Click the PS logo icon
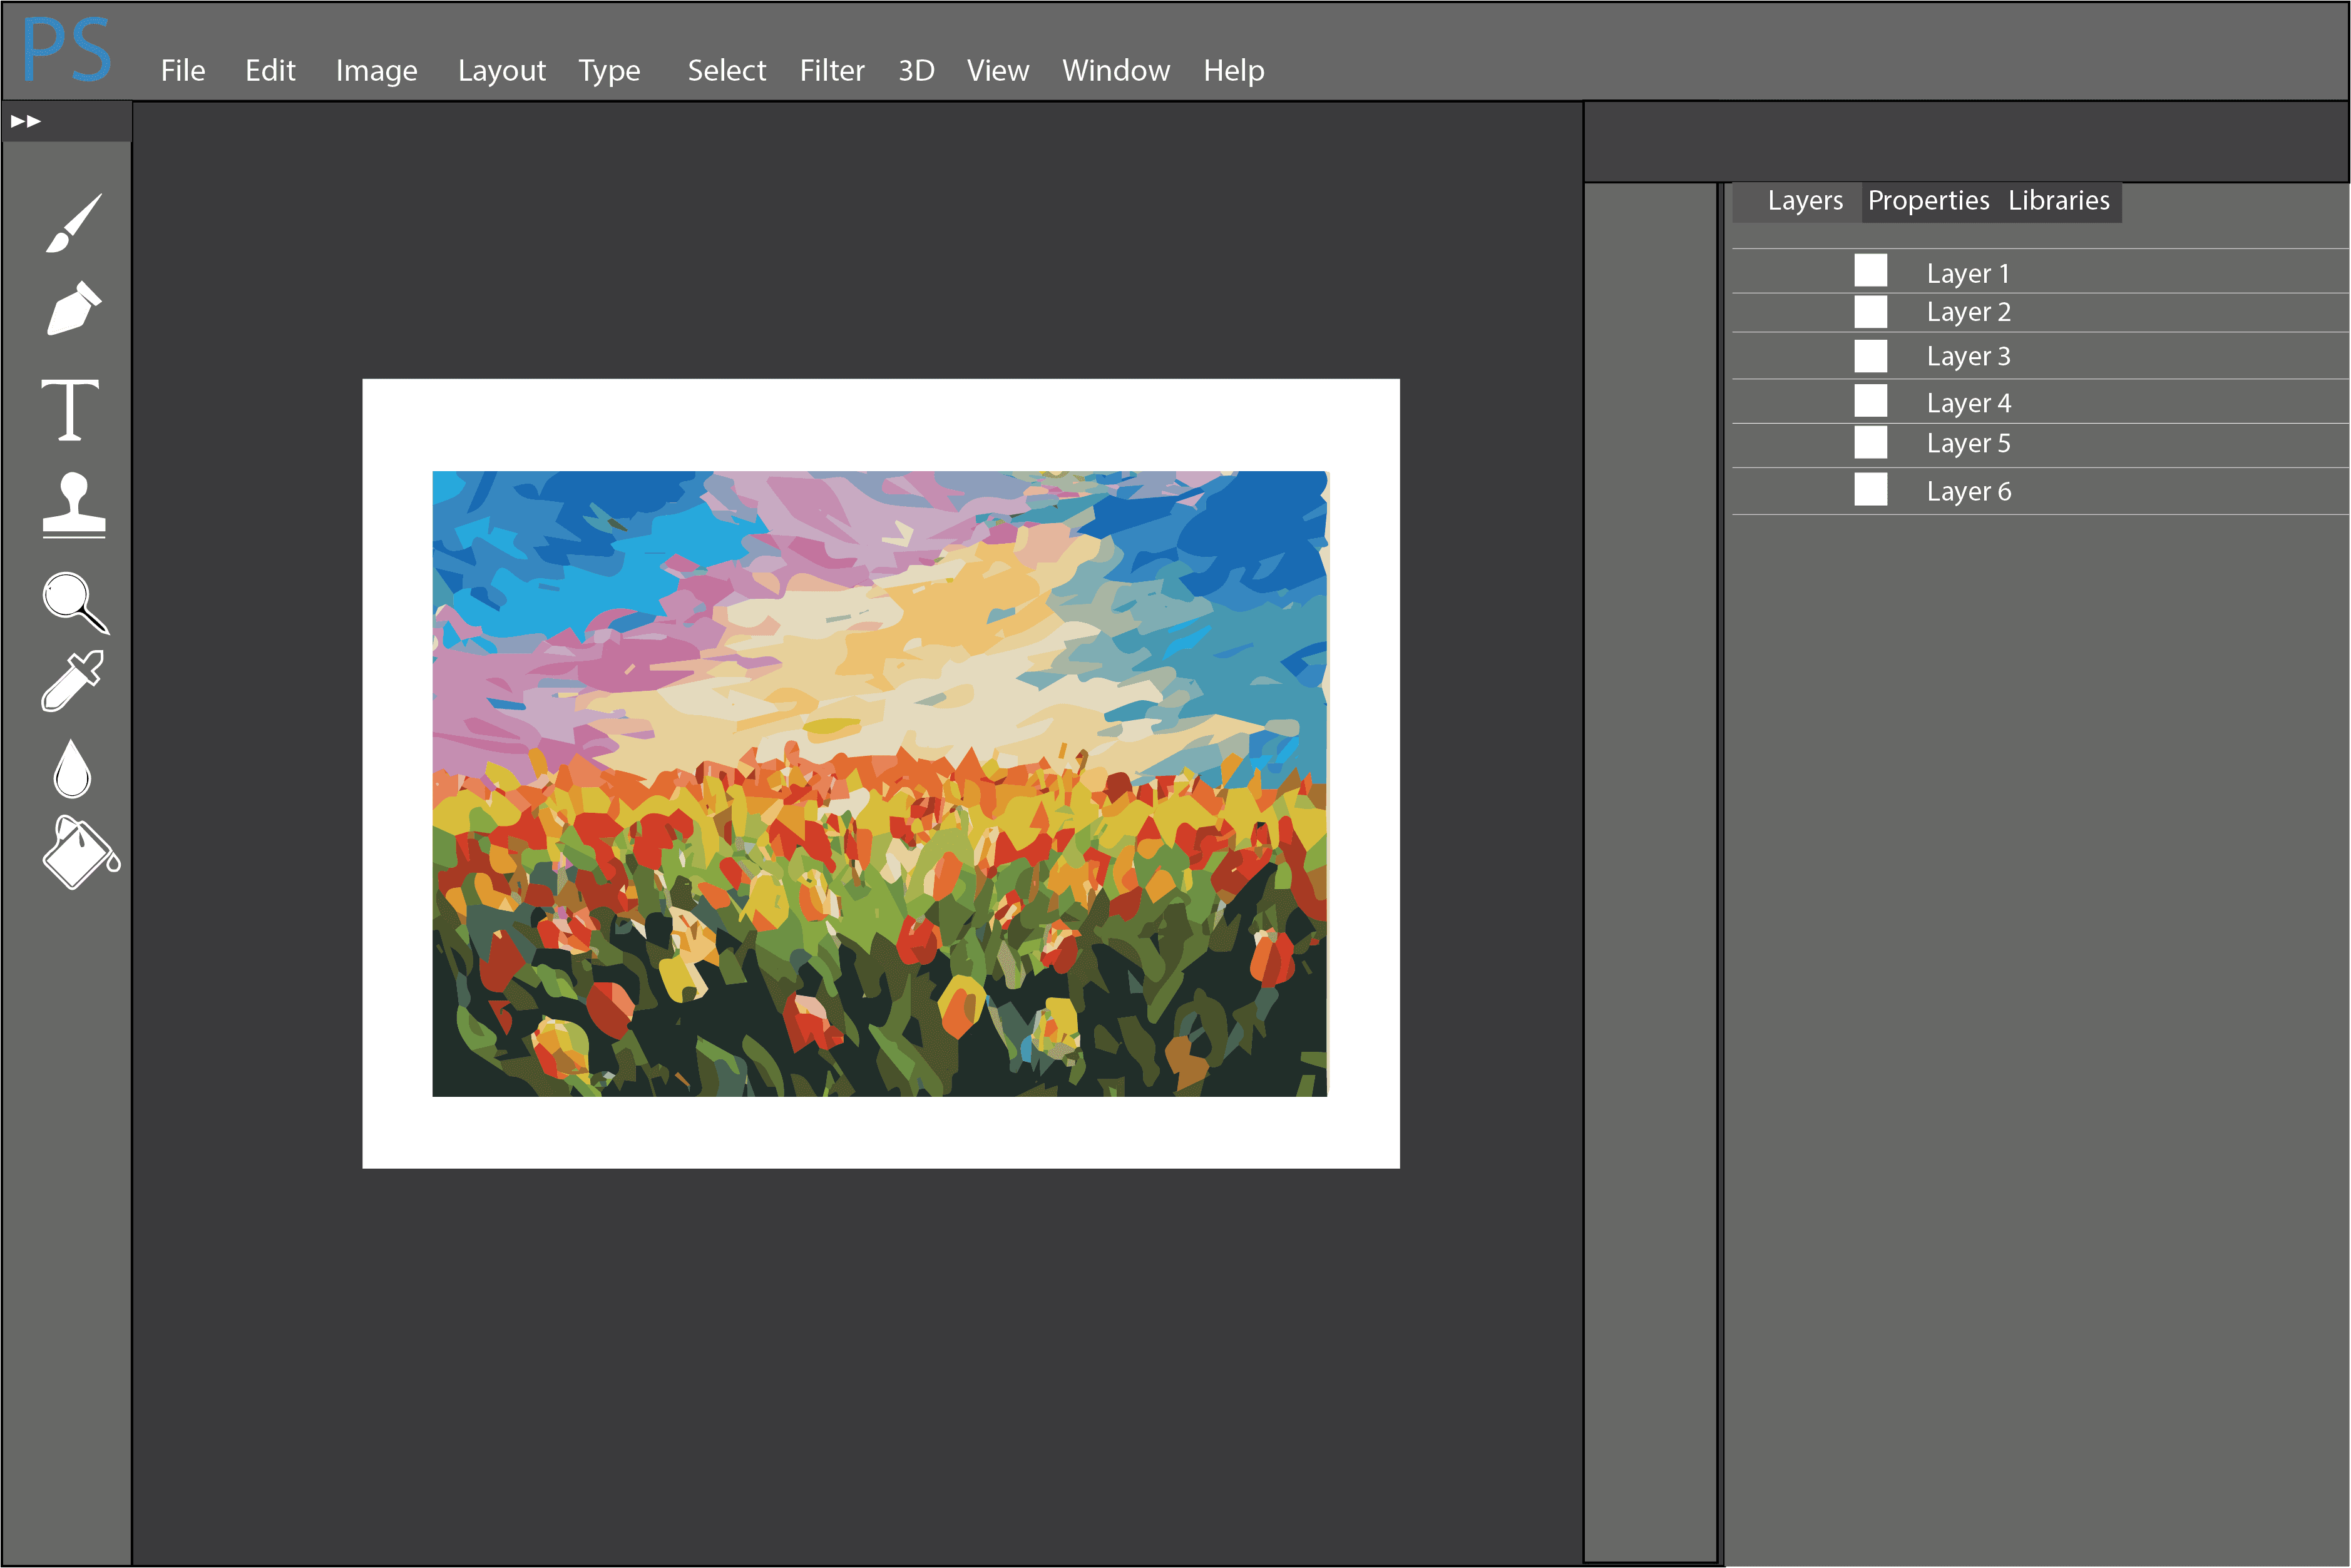Viewport: 2351px width, 1568px height. (67, 50)
